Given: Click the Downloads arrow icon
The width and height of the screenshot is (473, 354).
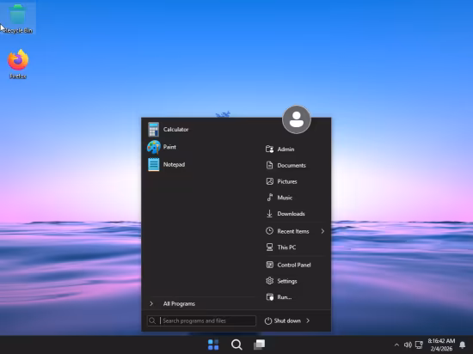Looking at the screenshot, I should pyautogui.click(x=269, y=214).
